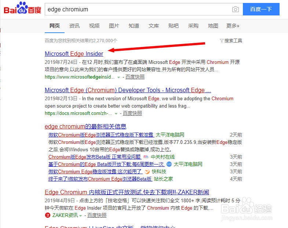
Task: Click the Baidu logo
Action: (23, 8)
